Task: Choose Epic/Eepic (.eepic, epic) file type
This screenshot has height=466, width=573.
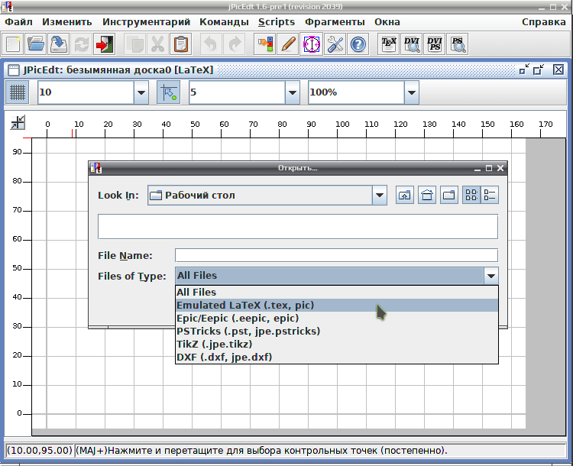Action: 337,318
